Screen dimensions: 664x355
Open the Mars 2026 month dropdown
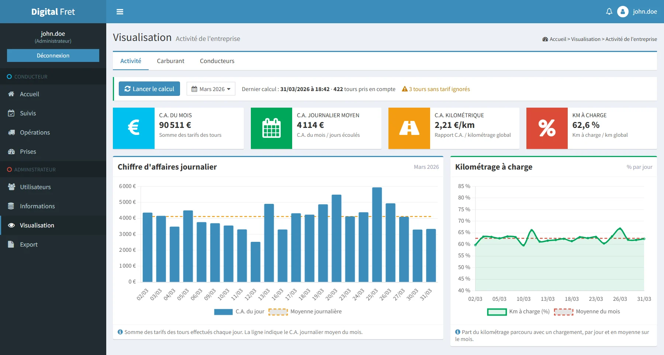click(x=211, y=89)
